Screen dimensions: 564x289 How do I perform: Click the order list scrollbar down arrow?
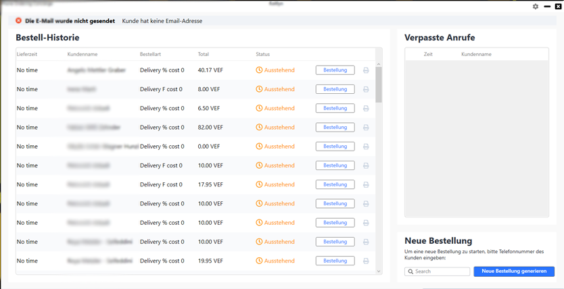[379, 271]
